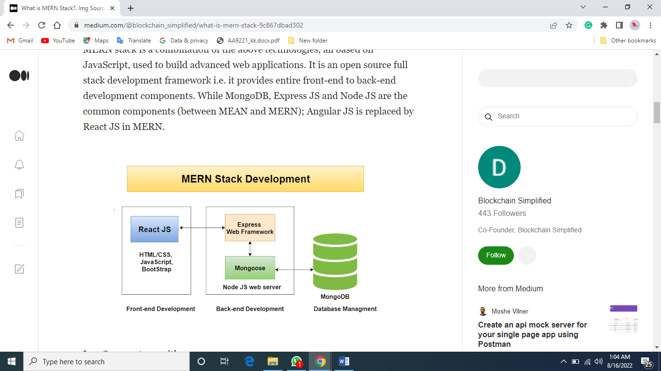This screenshot has height=371, width=661.
Task: Open the Chrome profile avatar
Action: [x=635, y=25]
